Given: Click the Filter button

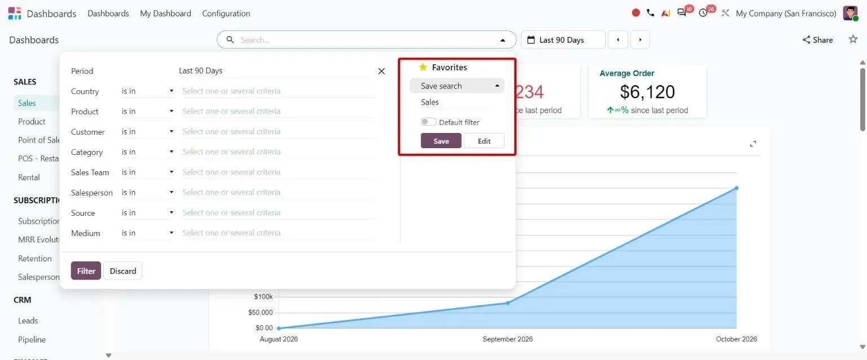Looking at the screenshot, I should point(86,271).
